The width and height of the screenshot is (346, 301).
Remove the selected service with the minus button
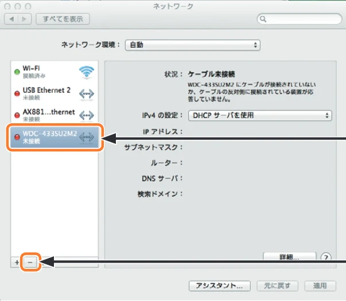[30, 262]
